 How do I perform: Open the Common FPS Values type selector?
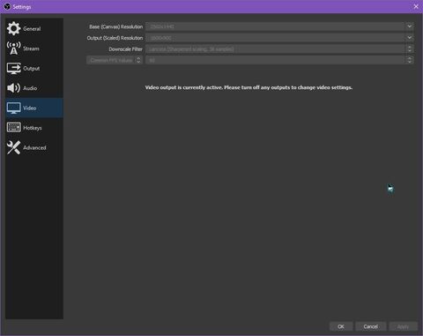[x=115, y=60]
